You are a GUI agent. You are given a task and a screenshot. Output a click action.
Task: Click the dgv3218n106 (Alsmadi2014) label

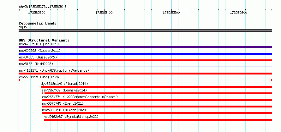point(64,84)
